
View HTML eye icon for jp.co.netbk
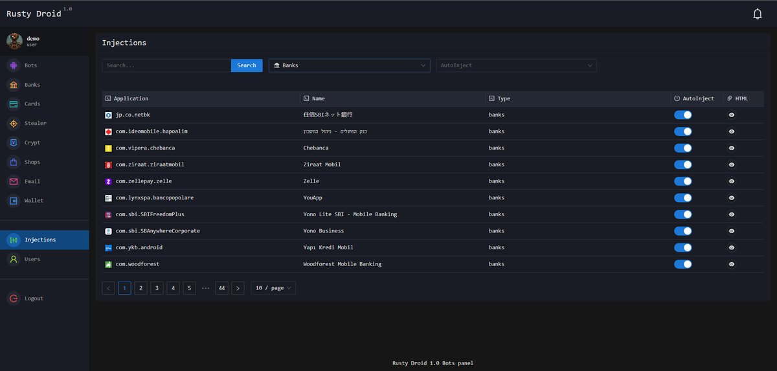pyautogui.click(x=731, y=115)
